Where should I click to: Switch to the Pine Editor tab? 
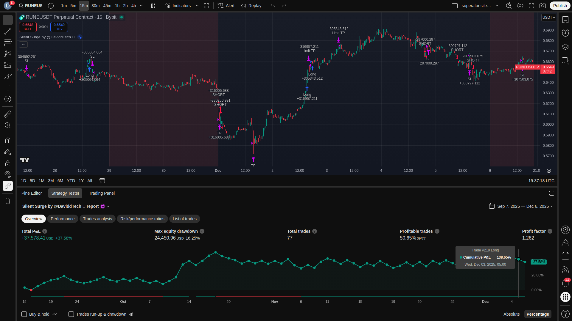[x=32, y=193]
